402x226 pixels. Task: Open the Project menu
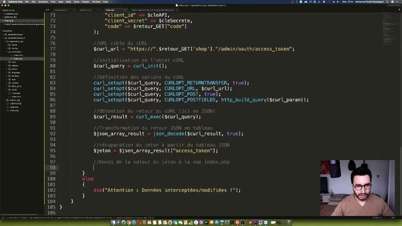point(85,1)
